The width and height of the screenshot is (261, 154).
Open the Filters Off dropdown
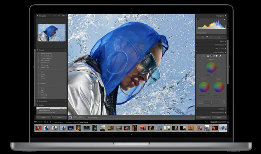[x=218, y=122]
